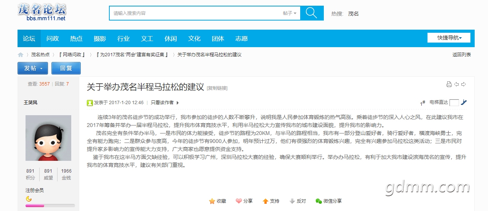Click the moon user level icon

pyautogui.click(x=29, y=199)
